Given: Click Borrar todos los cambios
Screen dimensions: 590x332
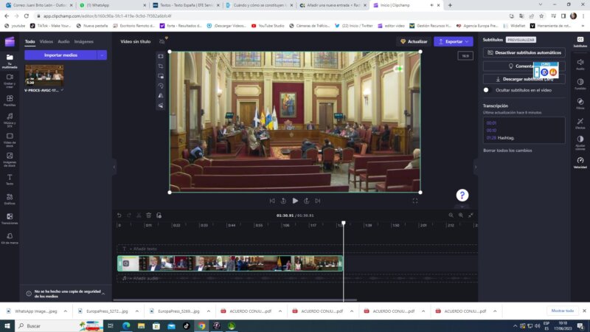Looking at the screenshot, I should click(507, 151).
